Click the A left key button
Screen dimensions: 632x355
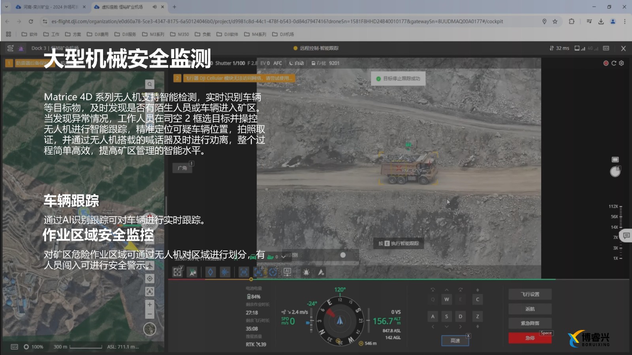click(x=433, y=316)
